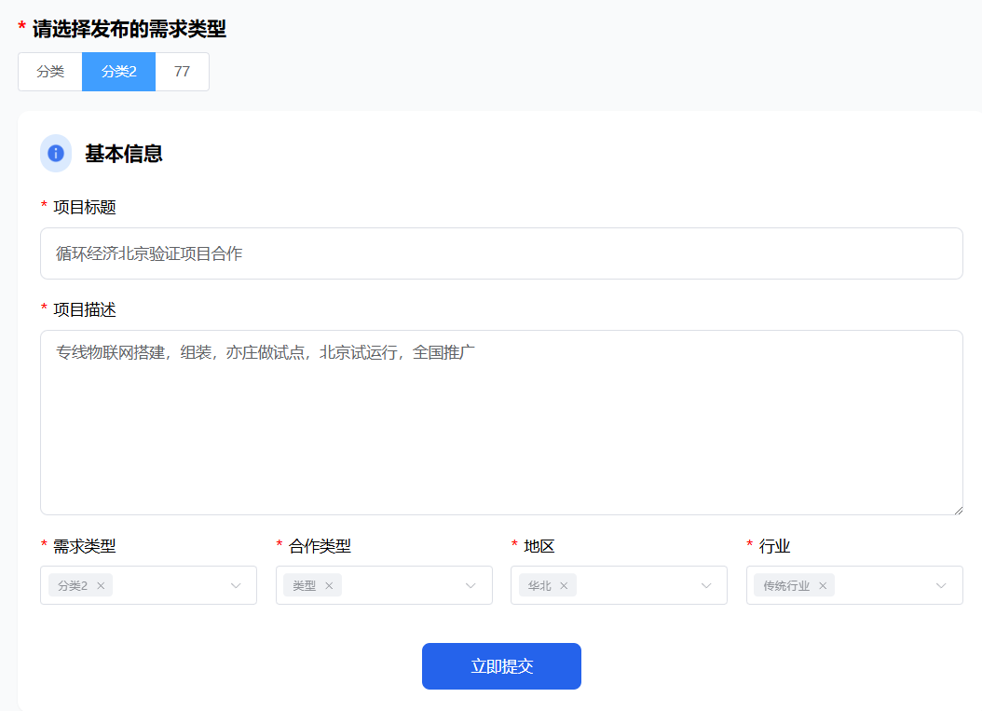Open the 行业 dropdown chevron
This screenshot has width=982, height=711.
[942, 585]
